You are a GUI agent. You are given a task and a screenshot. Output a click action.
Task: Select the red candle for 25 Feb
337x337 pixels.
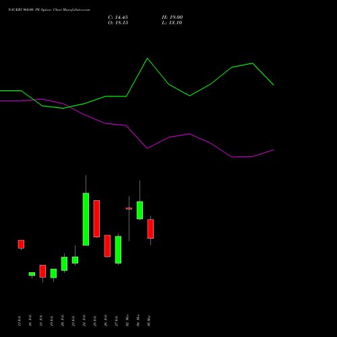[x=96, y=218]
